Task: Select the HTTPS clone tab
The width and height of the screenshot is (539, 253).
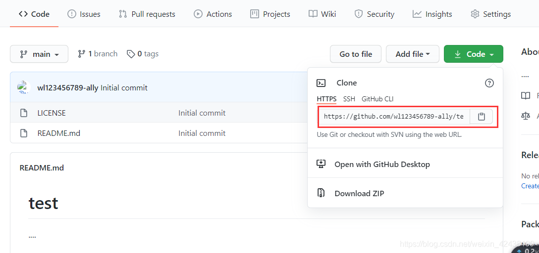Action: click(326, 99)
